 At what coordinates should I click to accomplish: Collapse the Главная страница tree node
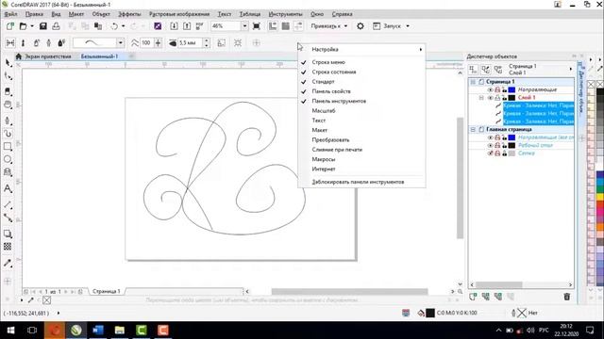point(473,130)
